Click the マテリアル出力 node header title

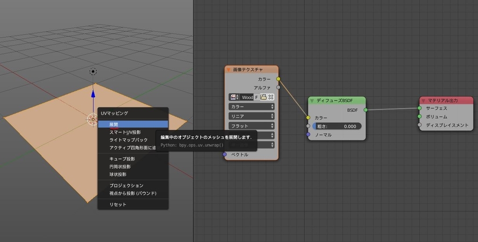443,101
